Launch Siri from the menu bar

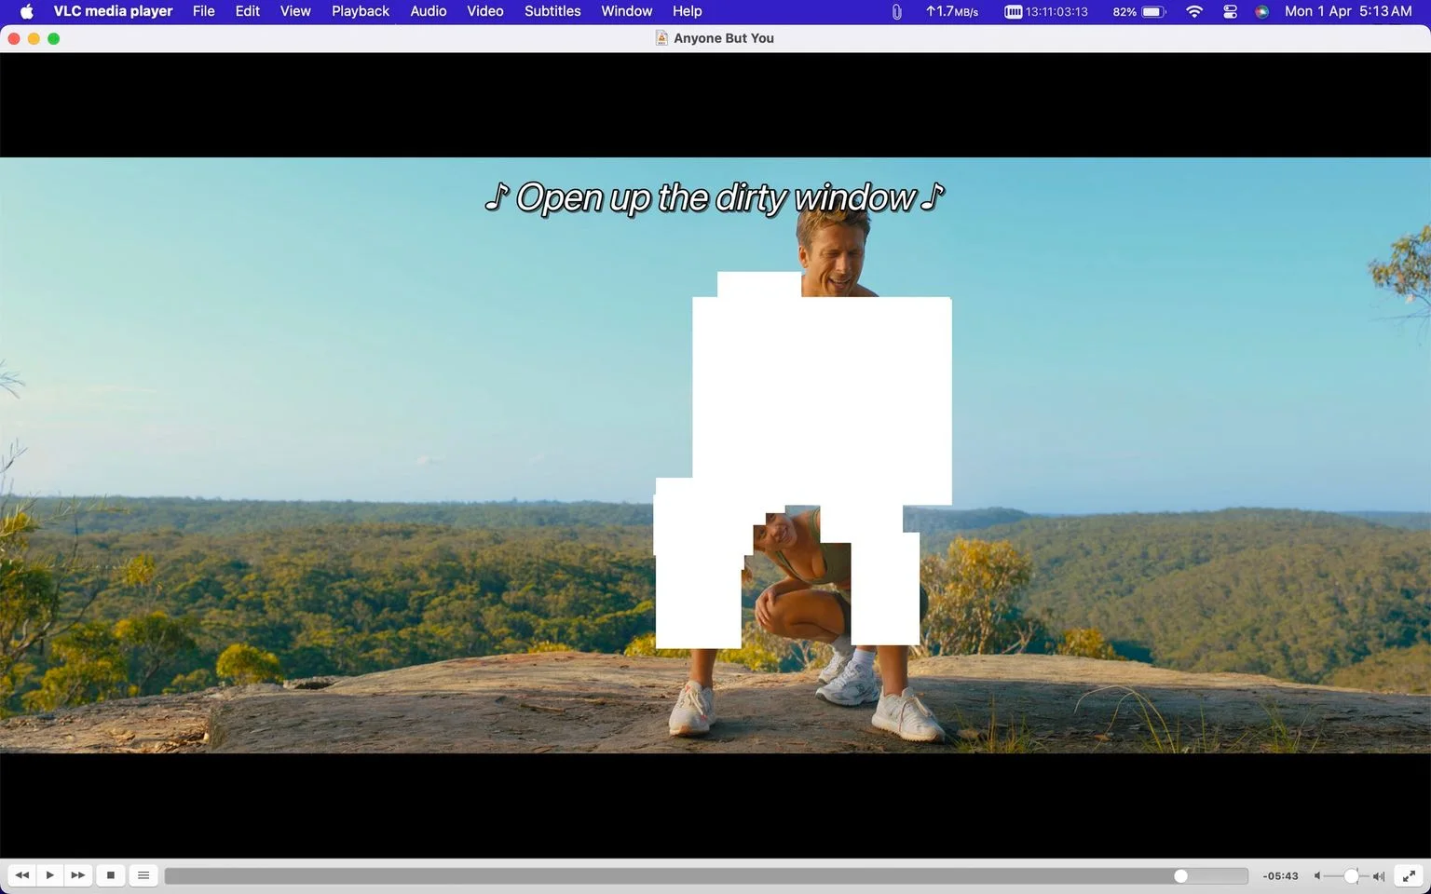tap(1262, 12)
